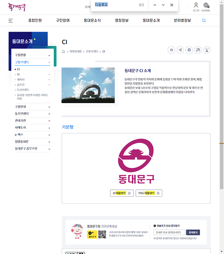This screenshot has width=224, height=254.
Task: Expand e-북스 sidebar section
Action: tap(32, 135)
